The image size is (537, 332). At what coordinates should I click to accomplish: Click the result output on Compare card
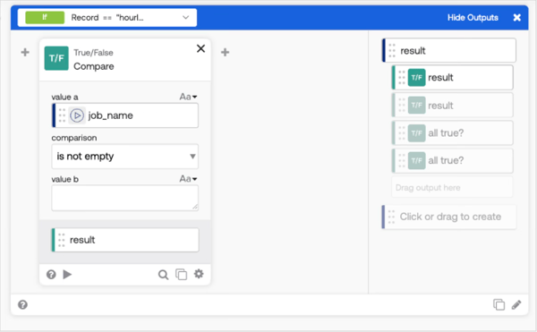coord(125,240)
